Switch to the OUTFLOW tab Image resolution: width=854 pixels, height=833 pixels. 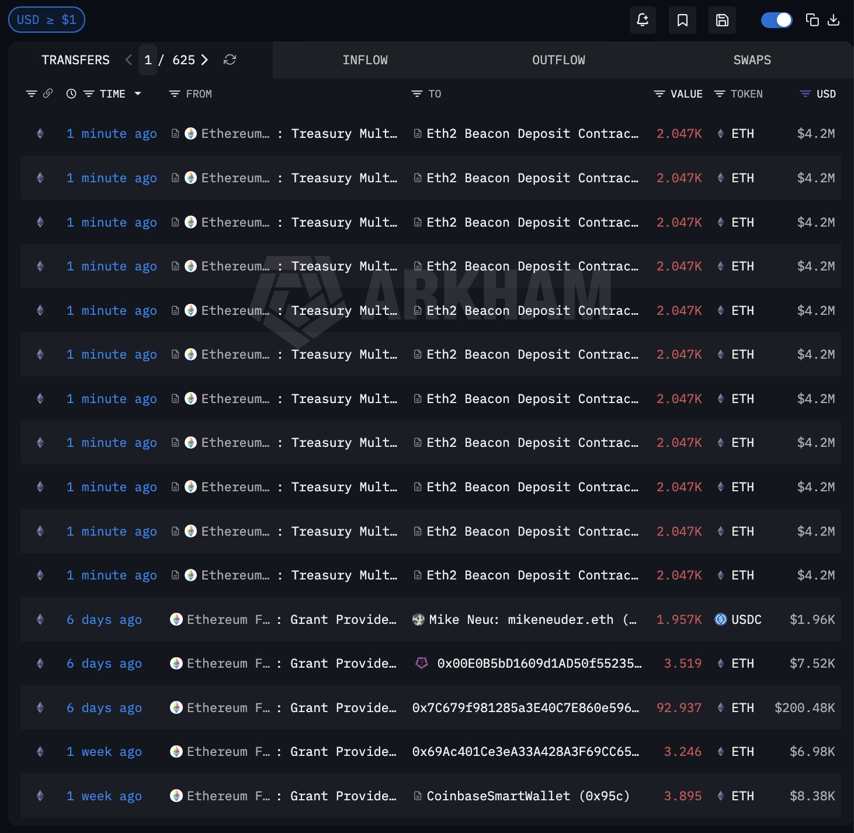point(558,60)
